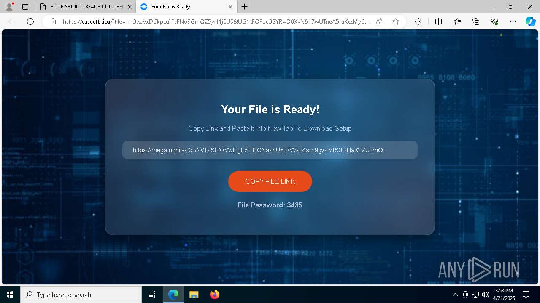Toggle split screen view
This screenshot has width=540, height=303.
[438, 21]
